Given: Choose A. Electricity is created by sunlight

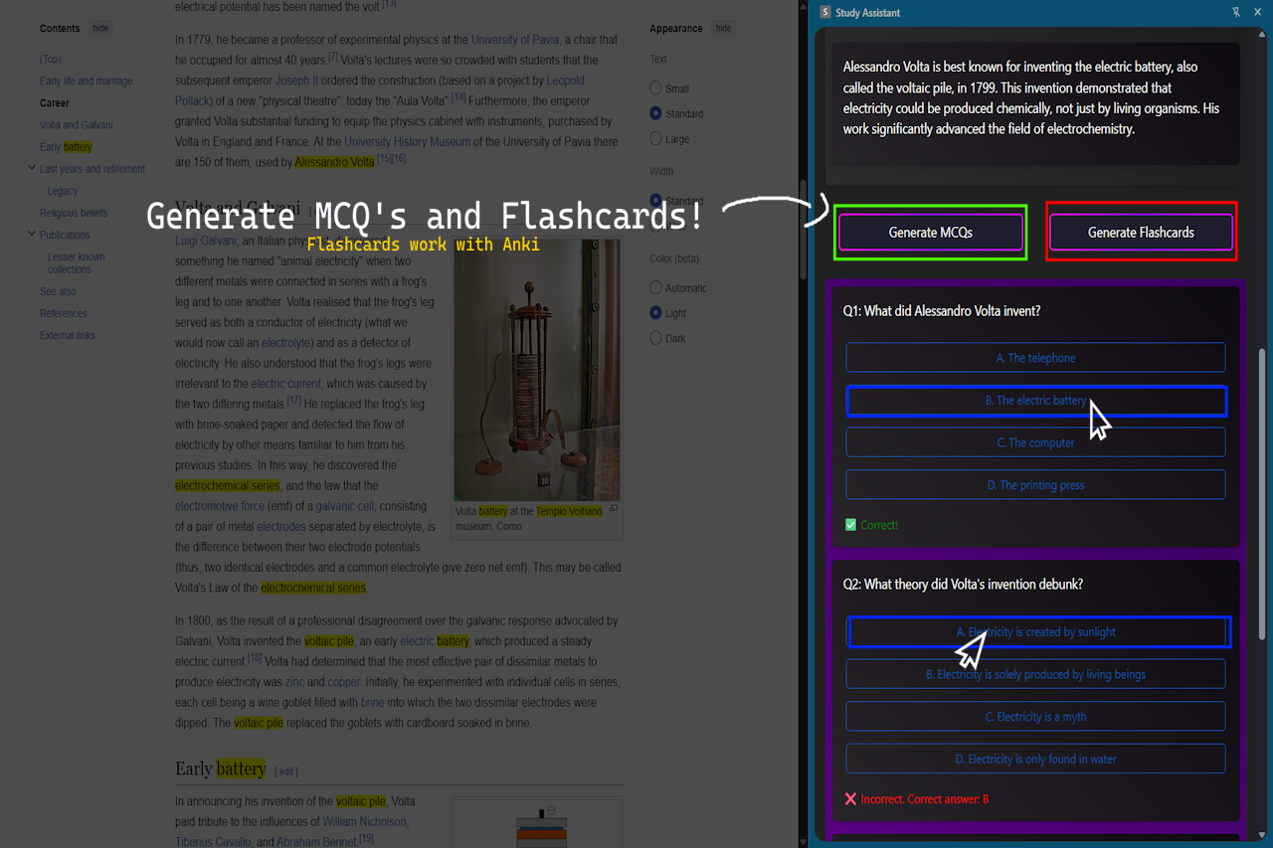Looking at the screenshot, I should pos(1038,632).
